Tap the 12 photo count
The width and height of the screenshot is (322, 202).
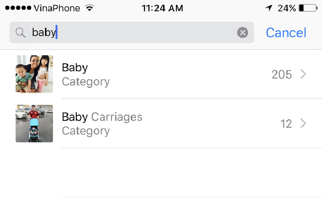pos(286,124)
